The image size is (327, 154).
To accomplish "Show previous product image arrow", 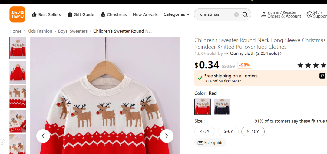I will pos(43,136).
